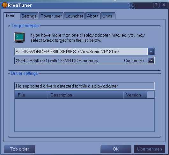The height and width of the screenshot is (155, 169).
Task: Open the Links tab
Action: [108, 16]
